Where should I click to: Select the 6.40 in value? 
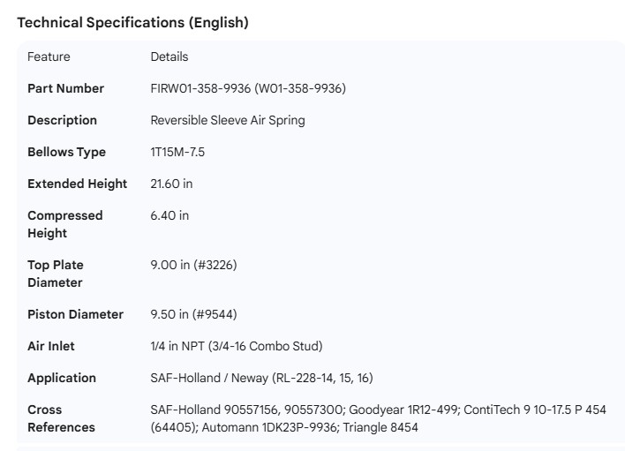[169, 215]
